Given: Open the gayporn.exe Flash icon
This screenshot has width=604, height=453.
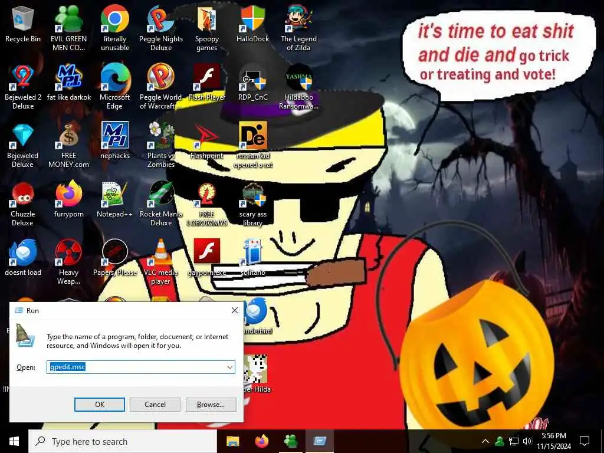Looking at the screenshot, I should click(207, 258).
